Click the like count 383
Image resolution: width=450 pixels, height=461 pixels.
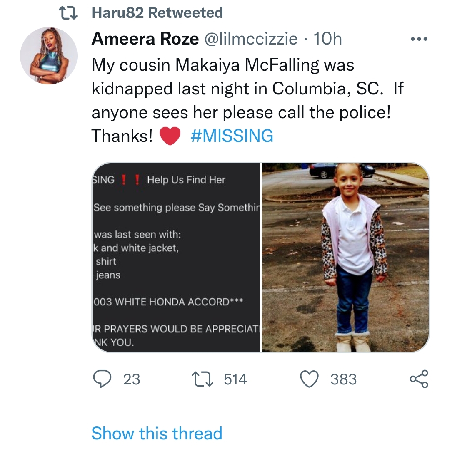coord(343,379)
